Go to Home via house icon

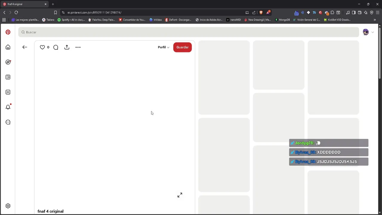click(8, 47)
